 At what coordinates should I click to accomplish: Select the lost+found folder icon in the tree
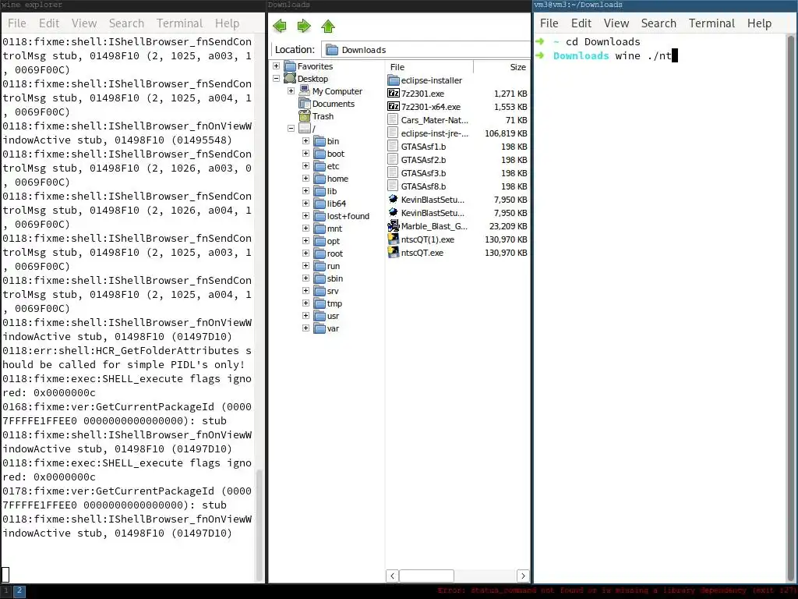(x=320, y=216)
